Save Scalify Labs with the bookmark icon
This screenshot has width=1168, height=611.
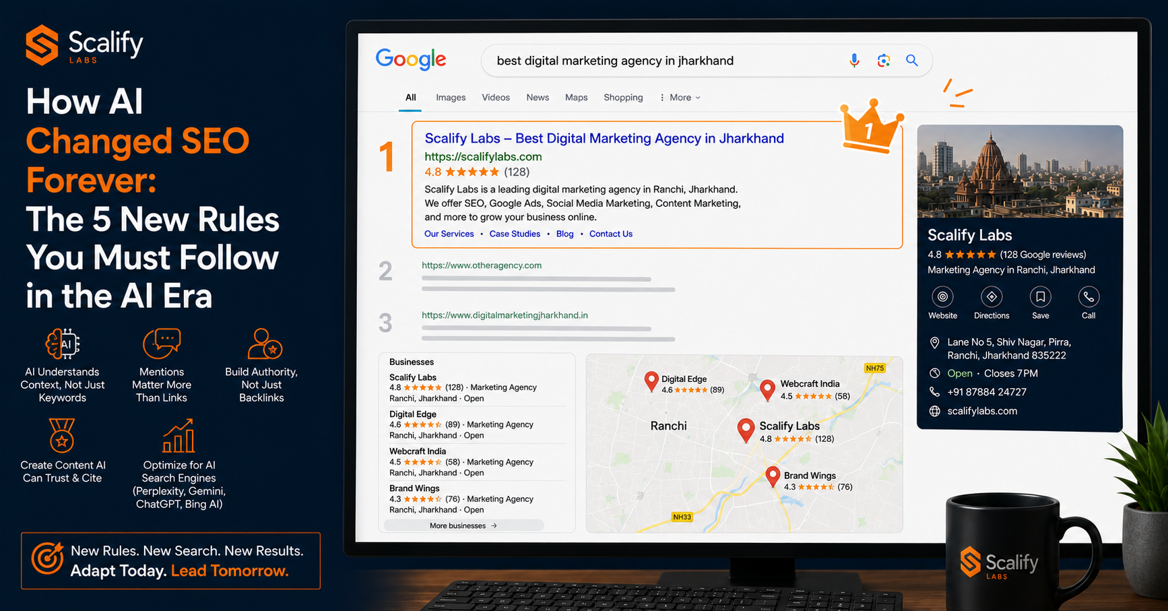1041,296
